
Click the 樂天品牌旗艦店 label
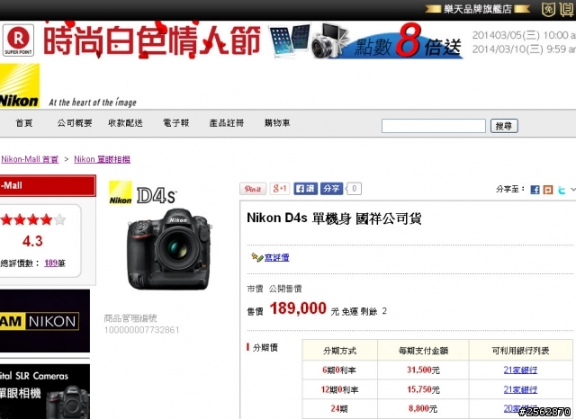[478, 9]
